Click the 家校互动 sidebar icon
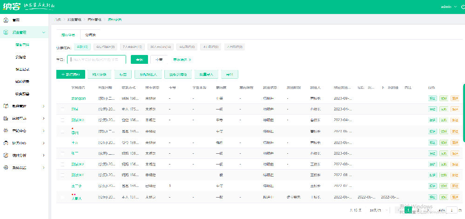Image resolution: width=465 pixels, height=219 pixels. (6, 118)
